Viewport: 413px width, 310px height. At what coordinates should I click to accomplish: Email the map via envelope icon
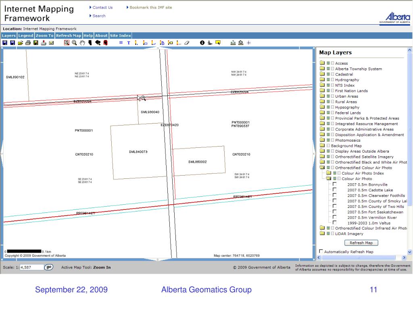click(x=51, y=43)
